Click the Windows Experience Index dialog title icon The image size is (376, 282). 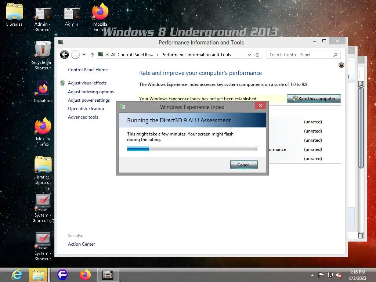123,107
